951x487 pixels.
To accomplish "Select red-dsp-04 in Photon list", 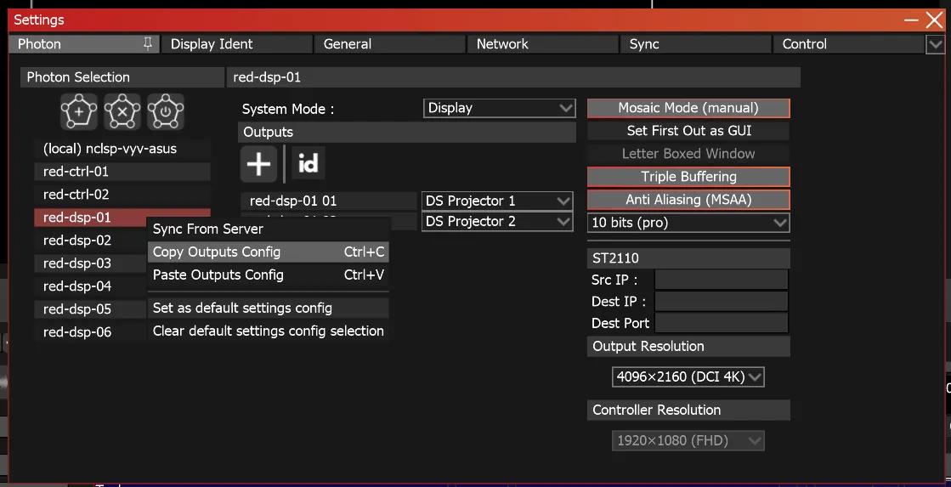I will [x=91, y=286].
